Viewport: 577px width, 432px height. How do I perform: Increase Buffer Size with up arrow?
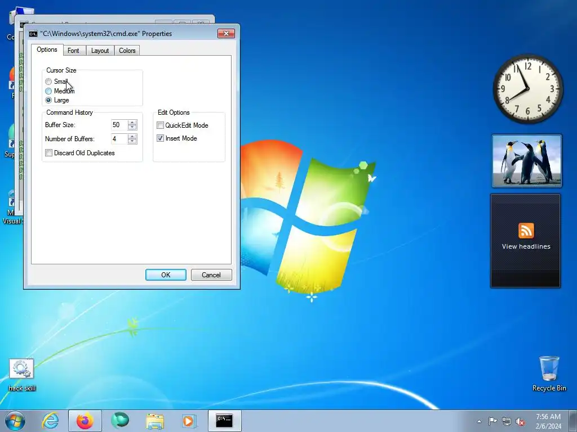pos(132,122)
